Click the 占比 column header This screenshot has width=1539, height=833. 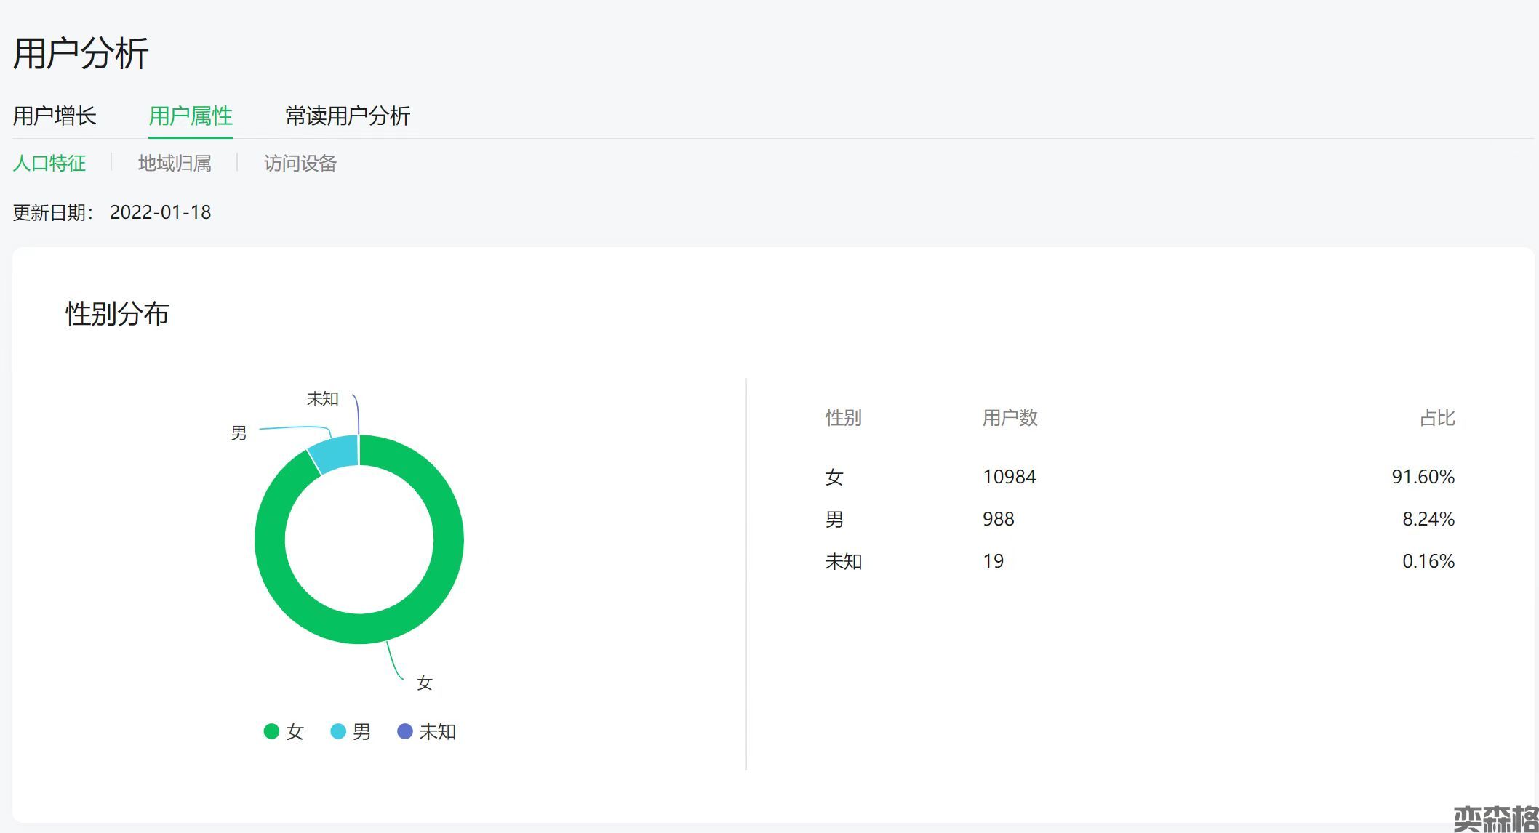coord(1436,418)
